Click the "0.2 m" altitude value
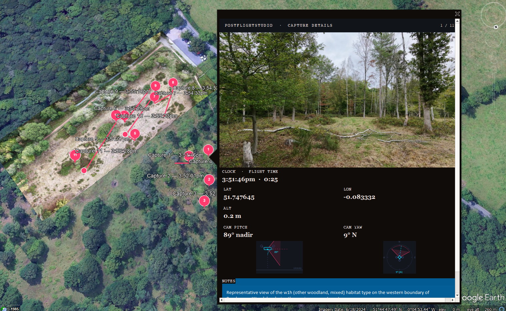 (232, 216)
